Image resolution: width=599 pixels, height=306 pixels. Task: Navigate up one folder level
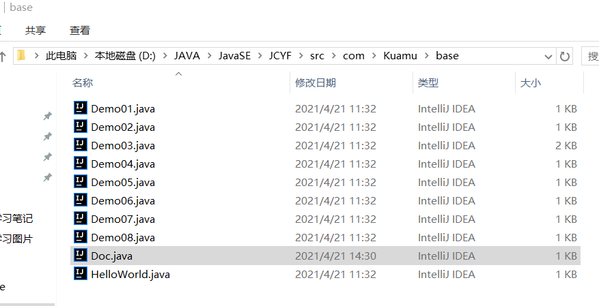(x=3, y=56)
